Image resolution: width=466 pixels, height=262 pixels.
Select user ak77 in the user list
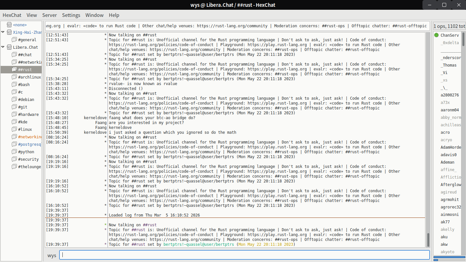[x=445, y=222]
